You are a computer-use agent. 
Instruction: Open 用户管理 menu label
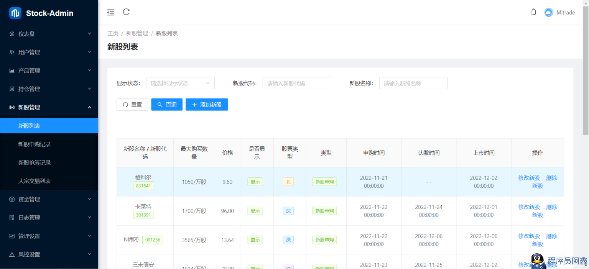pos(29,52)
